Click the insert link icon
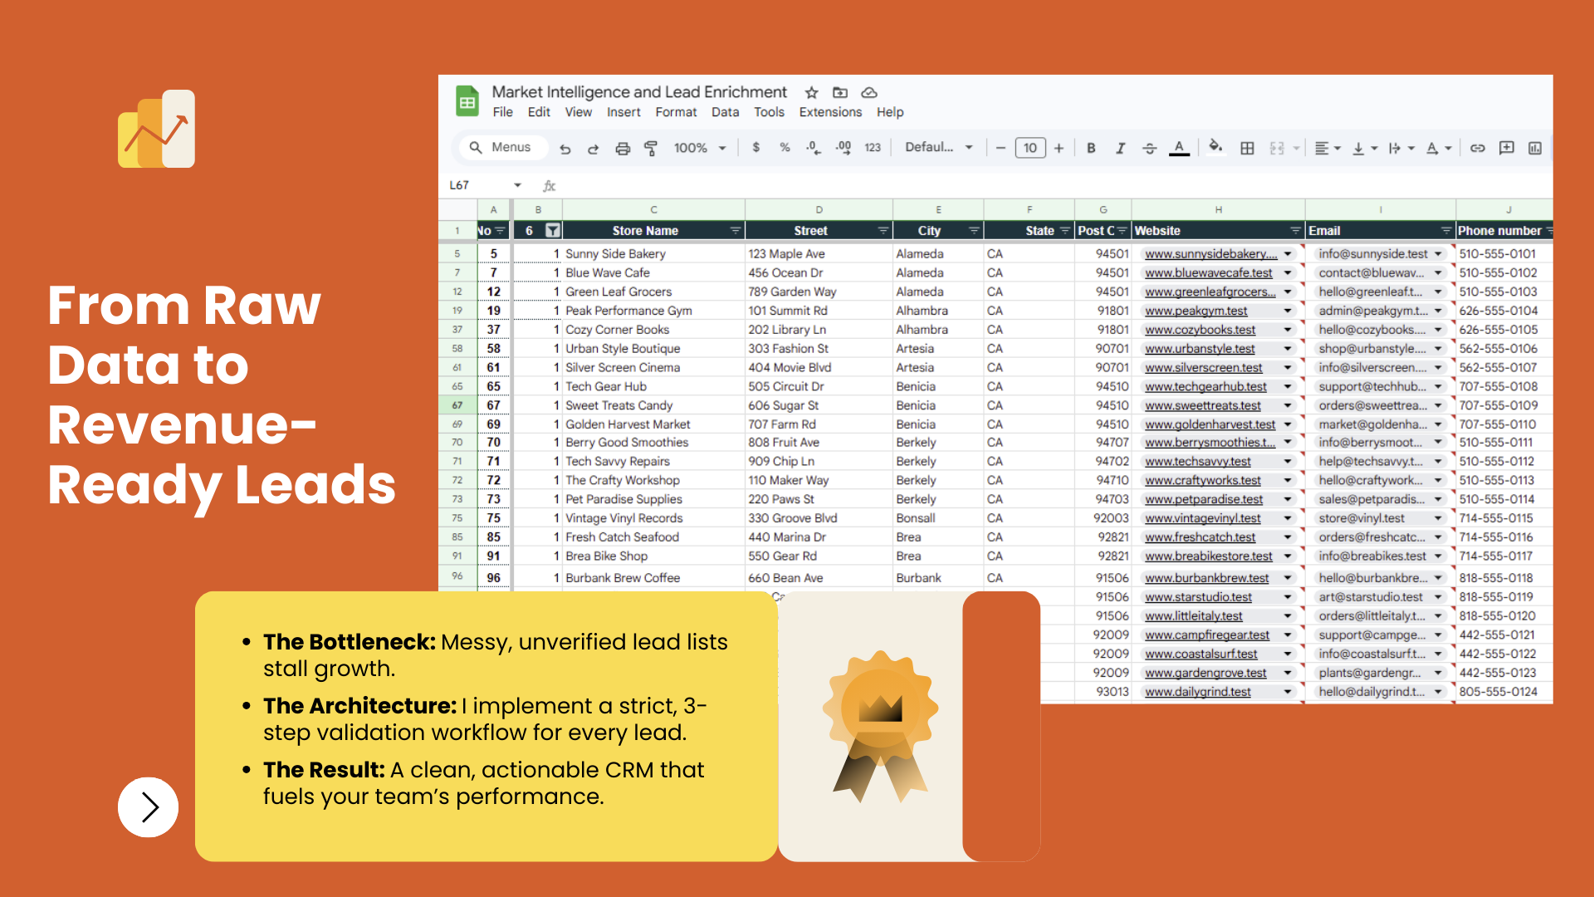 1478,148
